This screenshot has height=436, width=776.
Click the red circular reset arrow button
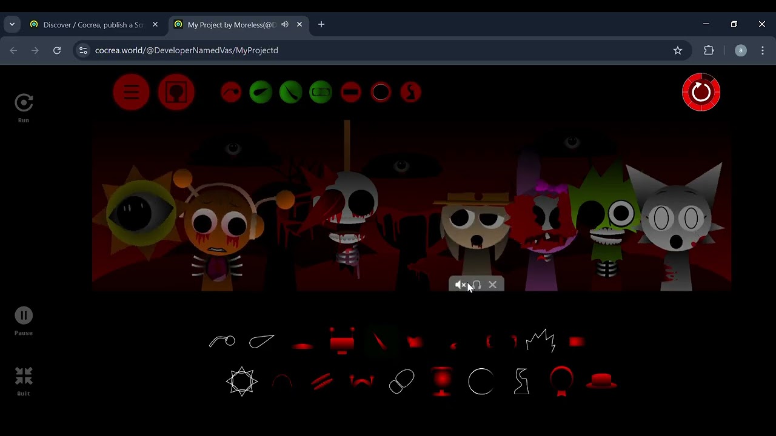(701, 92)
